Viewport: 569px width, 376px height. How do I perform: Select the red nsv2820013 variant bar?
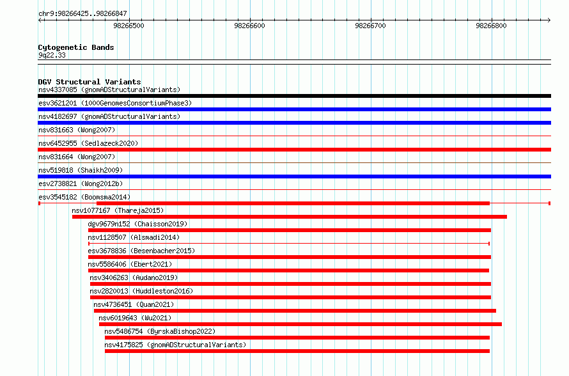[291, 297]
